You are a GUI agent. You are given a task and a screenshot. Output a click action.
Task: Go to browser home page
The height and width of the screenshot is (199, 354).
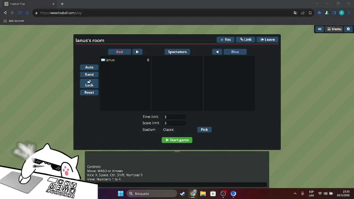[x=27, y=13]
